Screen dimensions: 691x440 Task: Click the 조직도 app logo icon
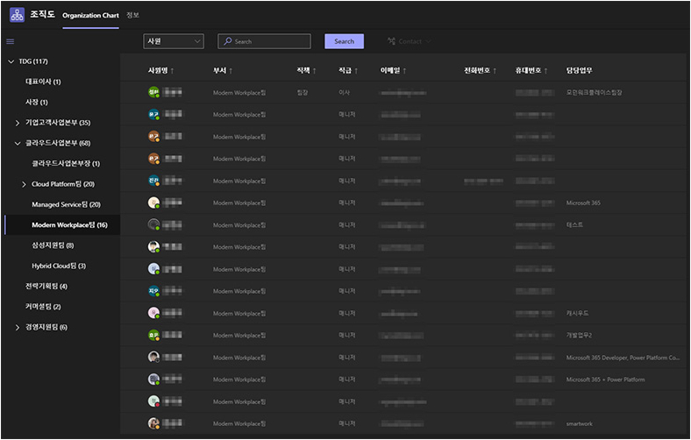tap(18, 15)
